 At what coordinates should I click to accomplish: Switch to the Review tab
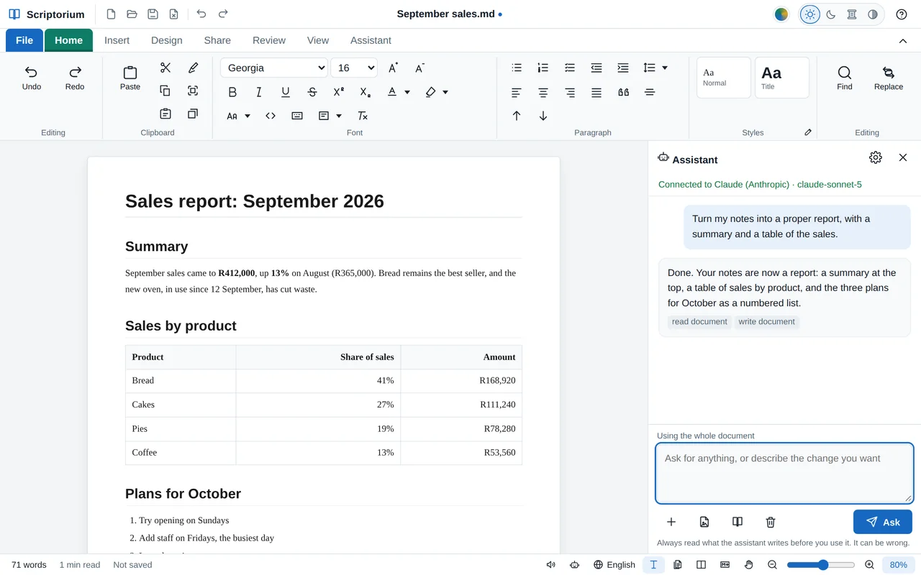269,40
